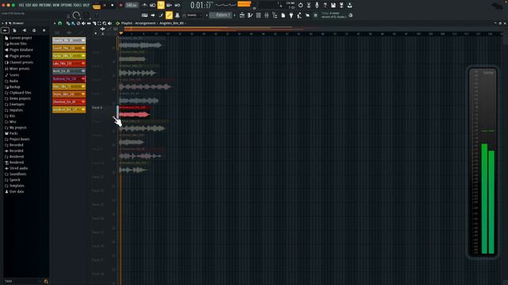Image resolution: width=508 pixels, height=285 pixels.
Task: Click arrow right of Pattern 1
Action: pyautogui.click(x=235, y=15)
